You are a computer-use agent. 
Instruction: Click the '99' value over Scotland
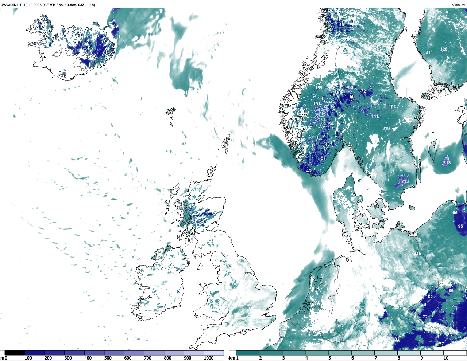[x=191, y=207]
